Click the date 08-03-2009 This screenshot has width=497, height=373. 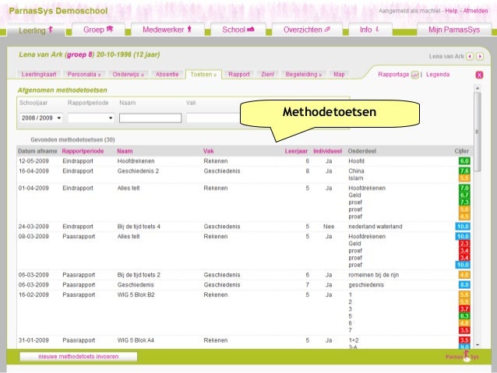click(x=33, y=237)
